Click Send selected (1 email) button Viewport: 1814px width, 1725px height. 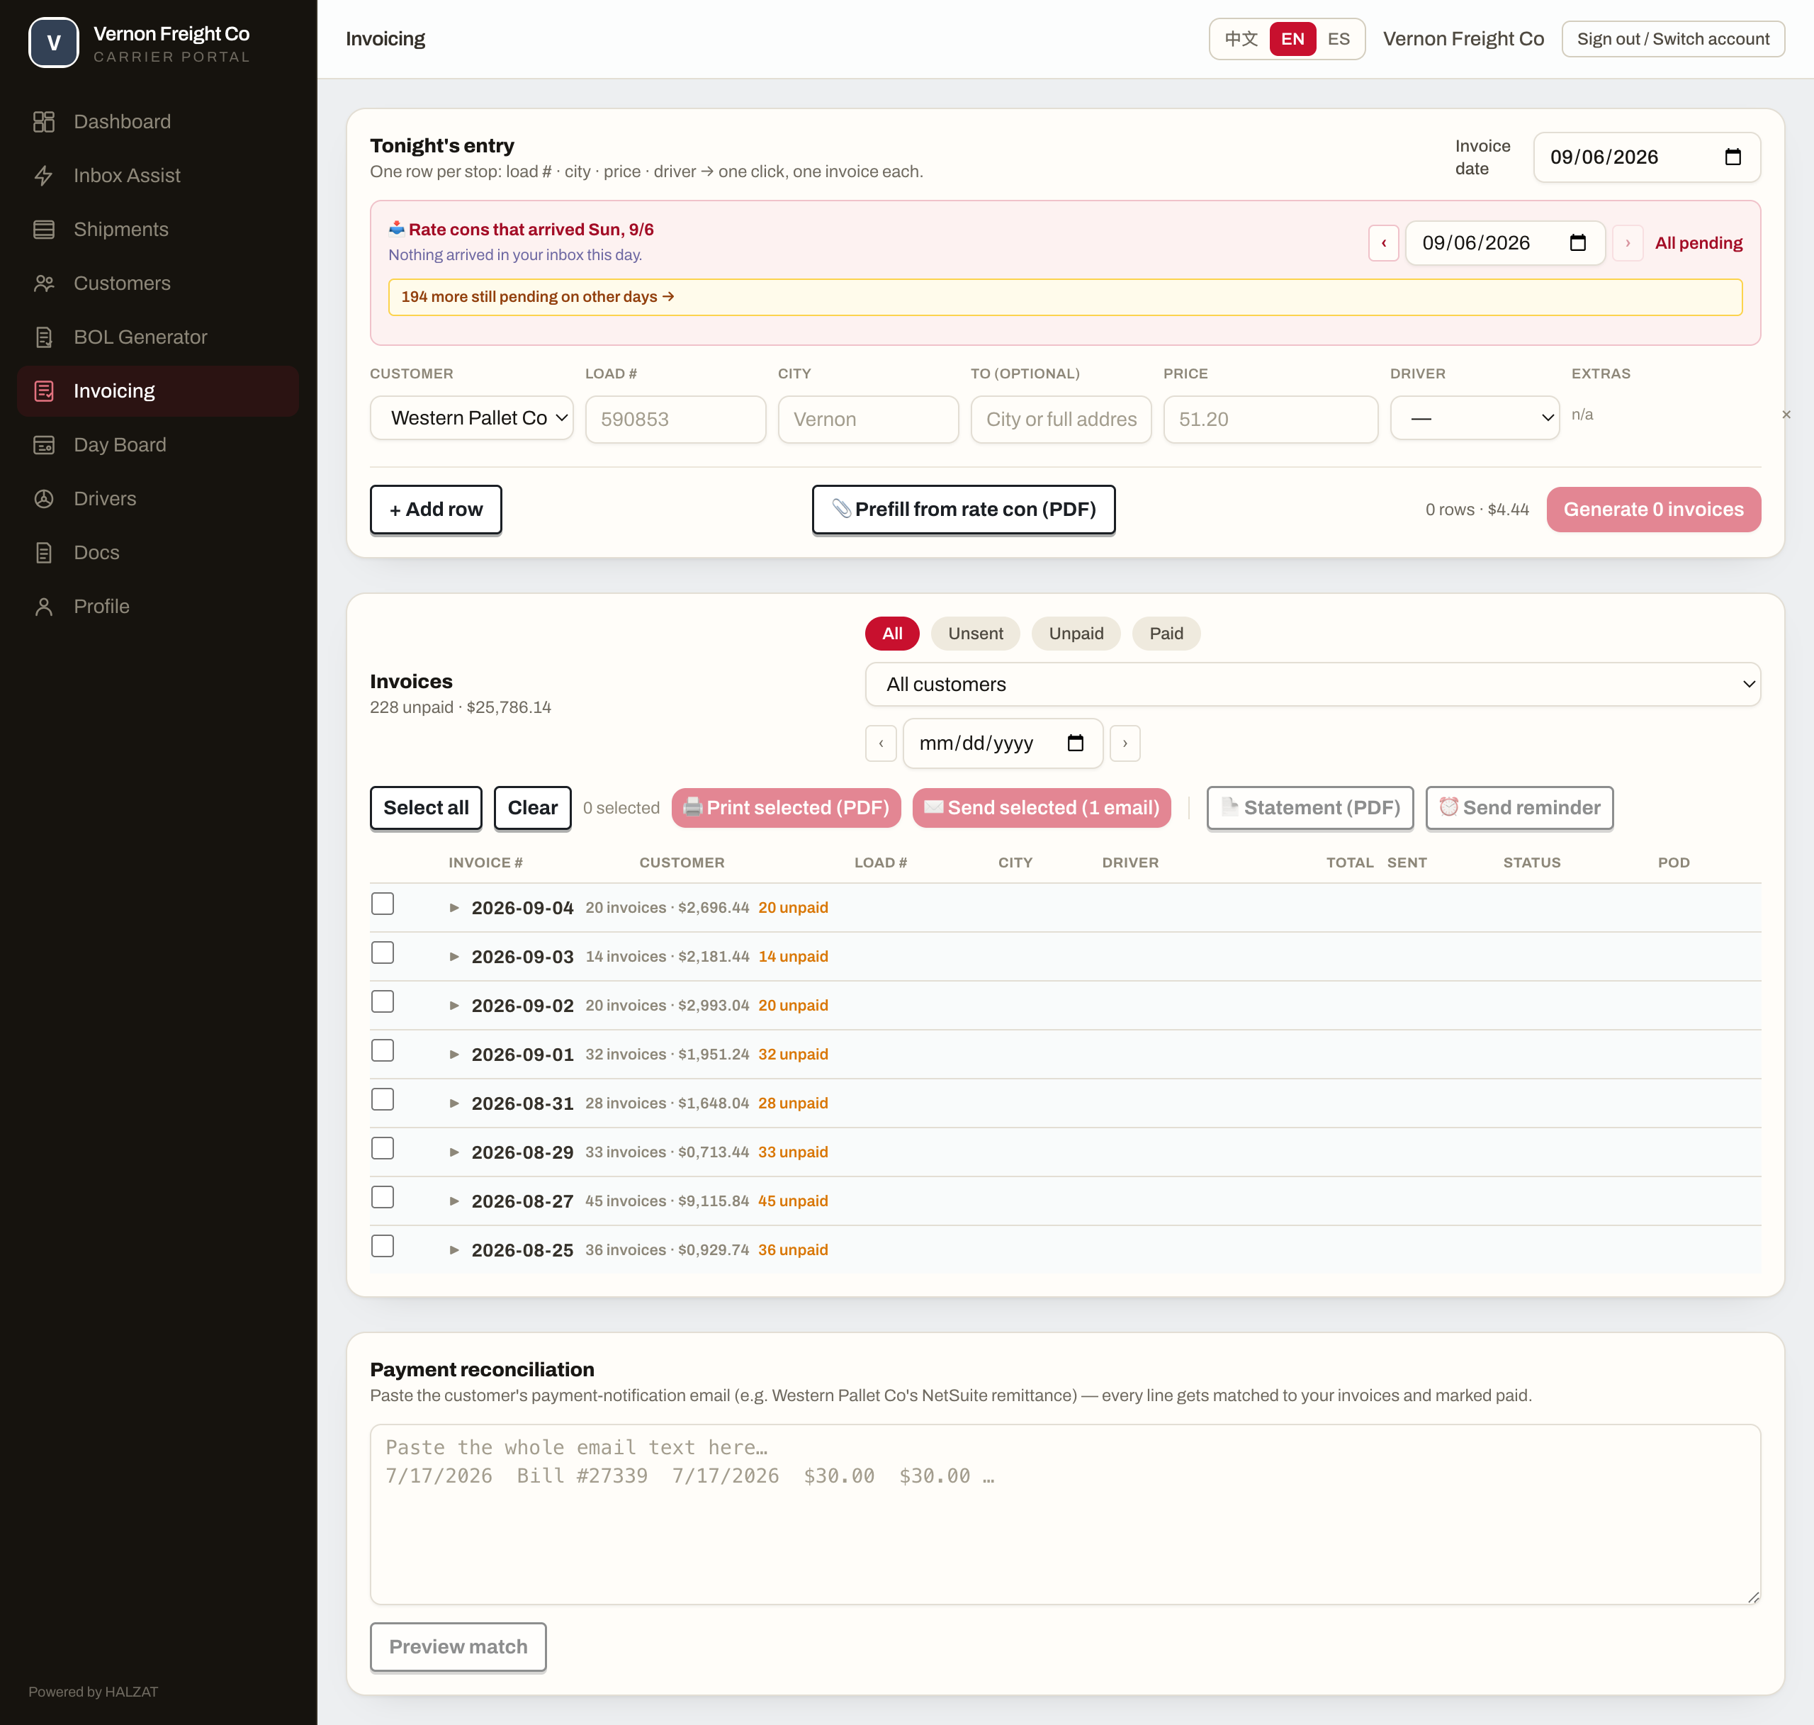point(1041,807)
